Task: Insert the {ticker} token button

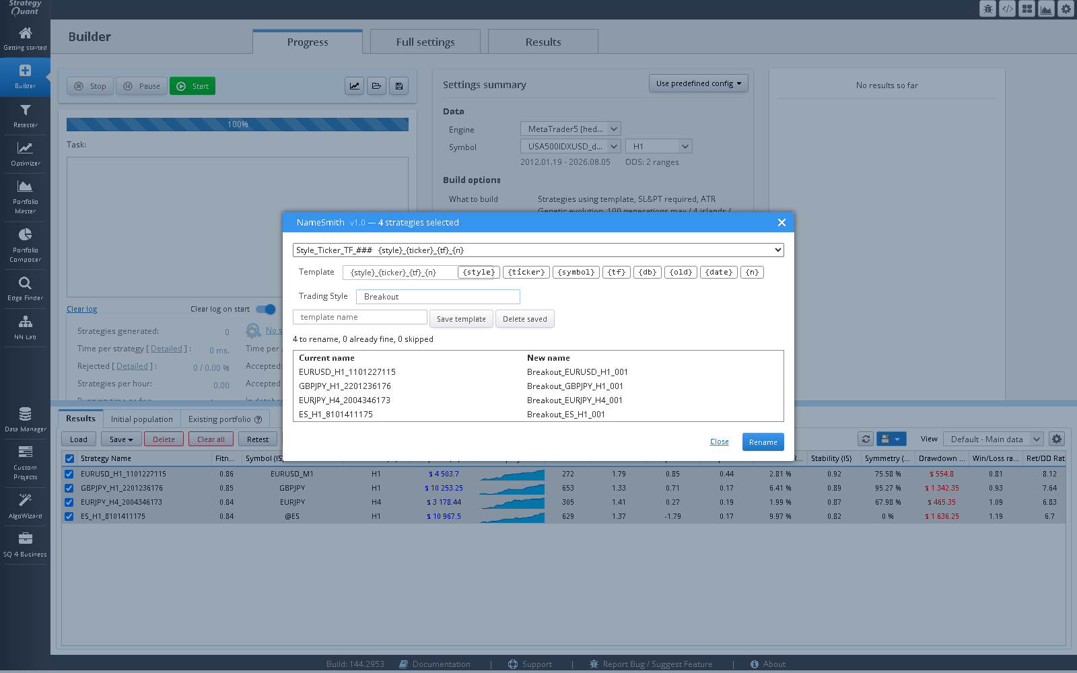Action: pyautogui.click(x=526, y=273)
